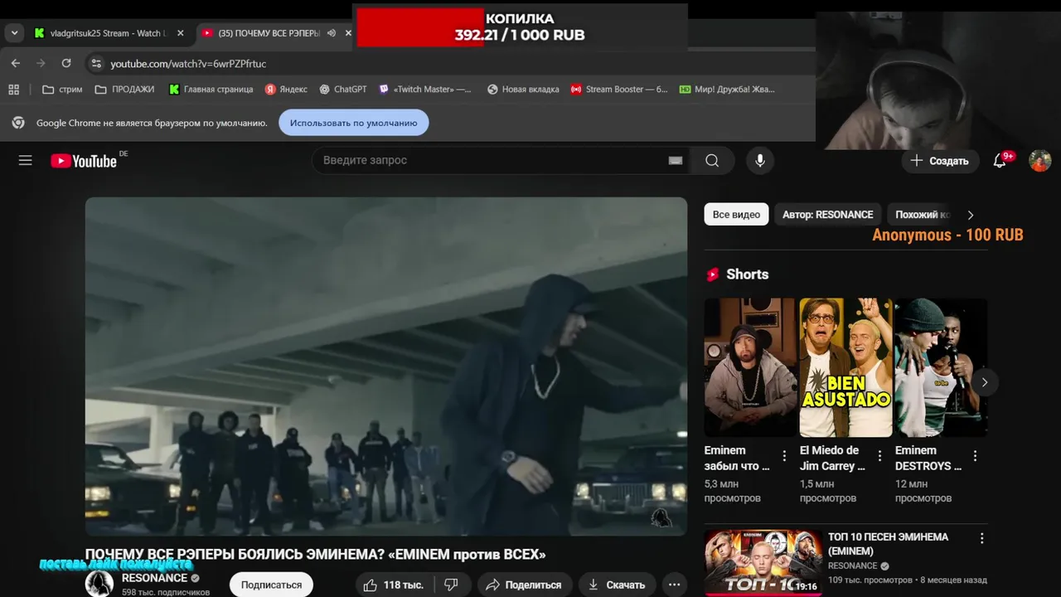Click the main video player
Viewport: 1061px width, 597px height.
point(386,366)
